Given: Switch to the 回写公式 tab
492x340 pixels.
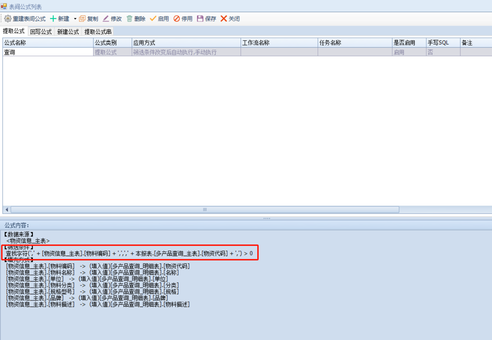Looking at the screenshot, I should pyautogui.click(x=41, y=32).
